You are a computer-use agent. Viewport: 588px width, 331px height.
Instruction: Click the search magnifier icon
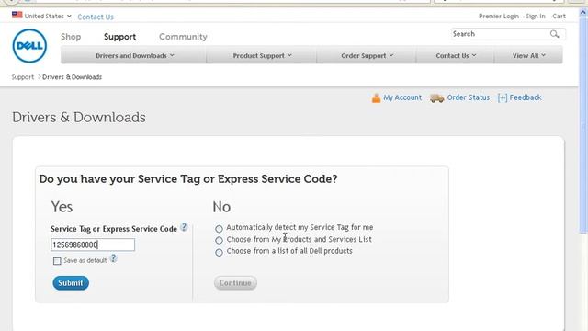click(x=555, y=34)
